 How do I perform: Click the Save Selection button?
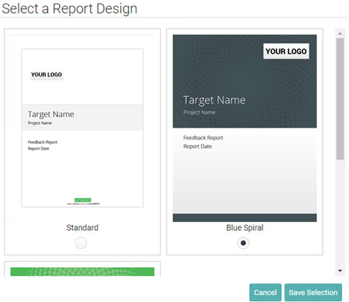(313, 292)
